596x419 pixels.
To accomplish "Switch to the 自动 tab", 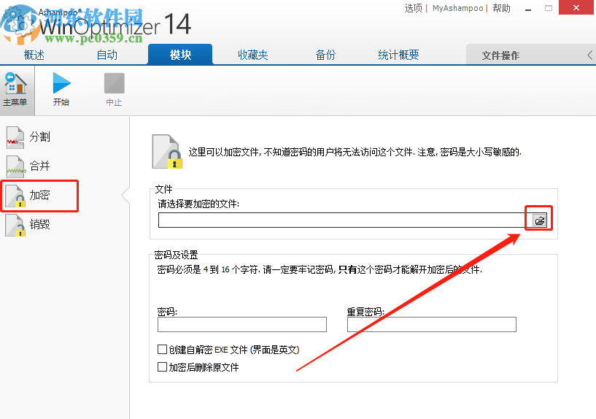I will tap(107, 55).
